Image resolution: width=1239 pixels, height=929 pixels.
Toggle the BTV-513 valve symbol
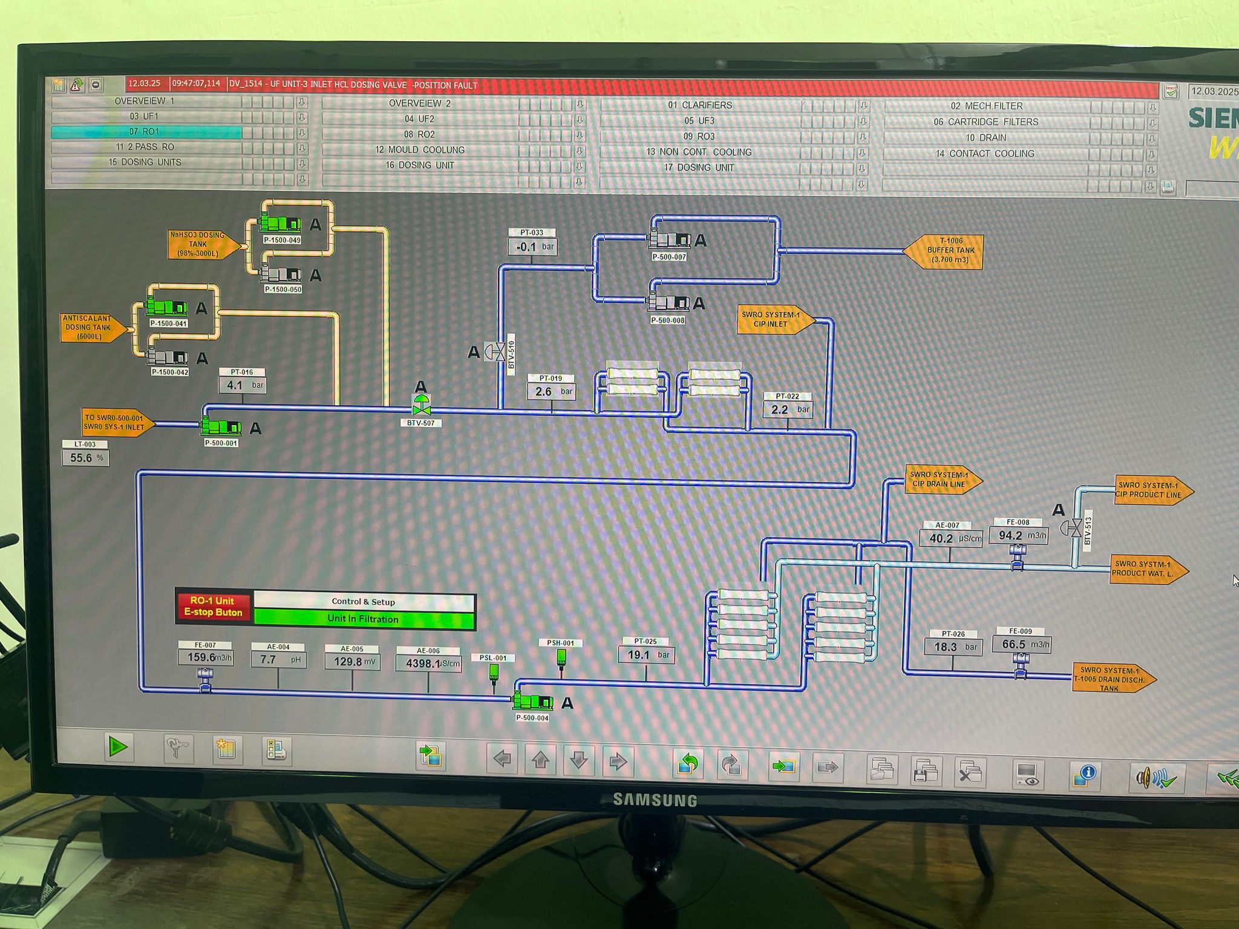coord(1073,528)
